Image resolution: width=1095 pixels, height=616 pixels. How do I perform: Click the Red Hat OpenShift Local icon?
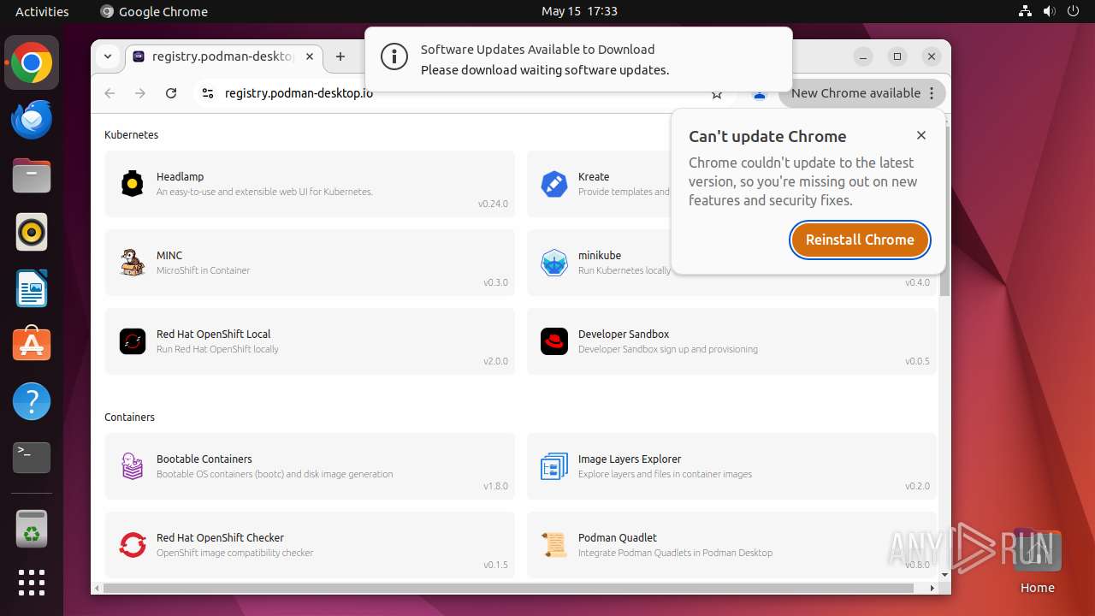(x=133, y=341)
